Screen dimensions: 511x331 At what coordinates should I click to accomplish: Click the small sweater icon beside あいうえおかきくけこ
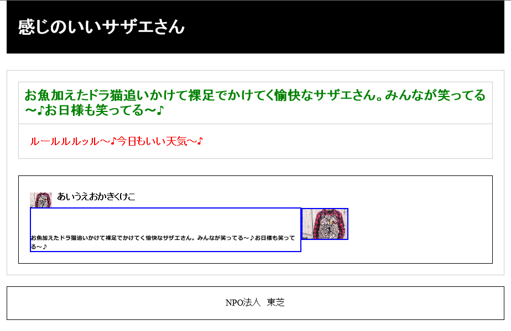(x=41, y=199)
